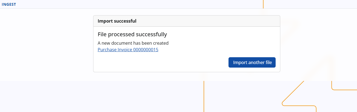The height and width of the screenshot is (112, 357).
Task: Click the word 'File' in the success heading
Action: (102, 35)
